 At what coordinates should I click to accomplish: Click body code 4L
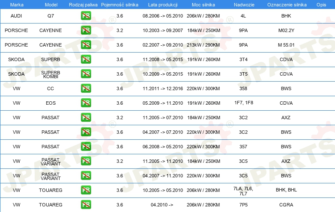tap(243, 16)
